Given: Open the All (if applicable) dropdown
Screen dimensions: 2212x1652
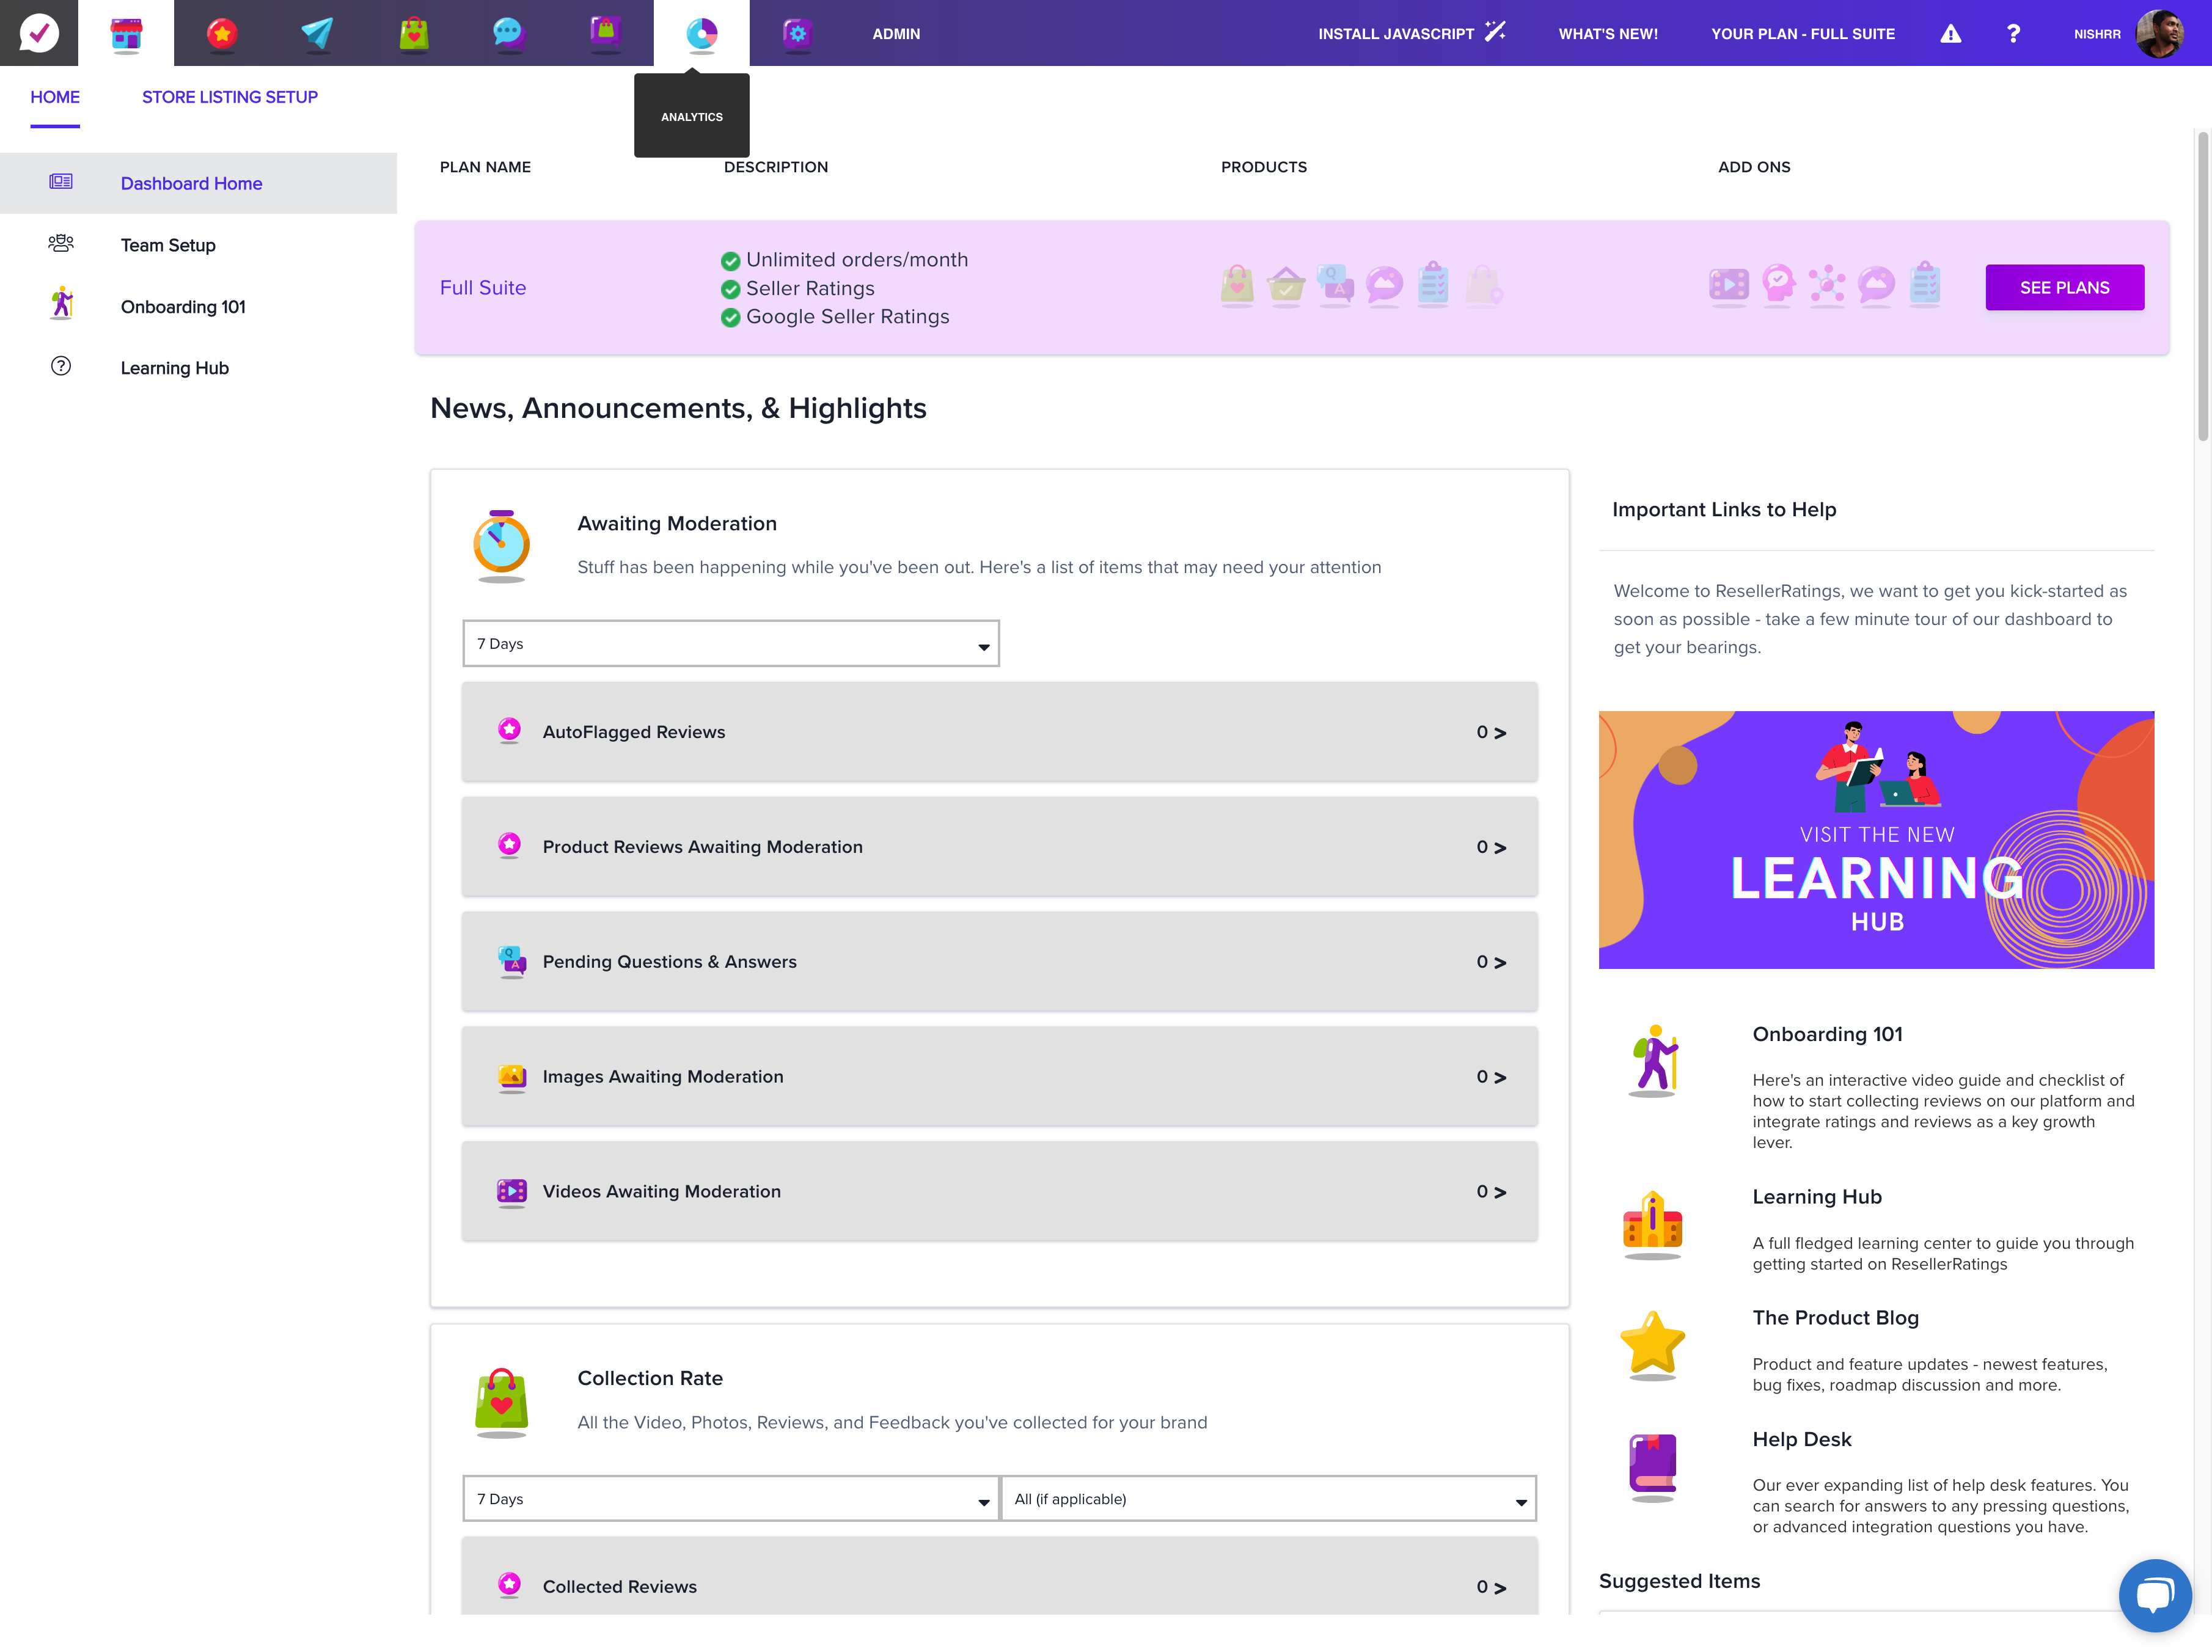Looking at the screenshot, I should click(x=1268, y=1498).
